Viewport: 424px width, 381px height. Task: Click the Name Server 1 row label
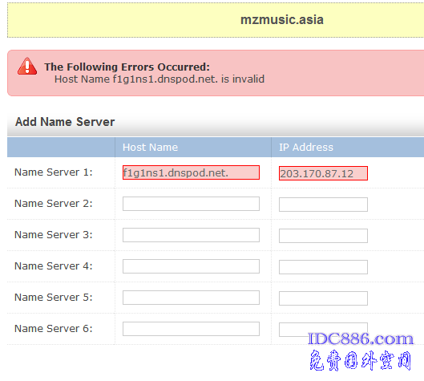pos(53,172)
